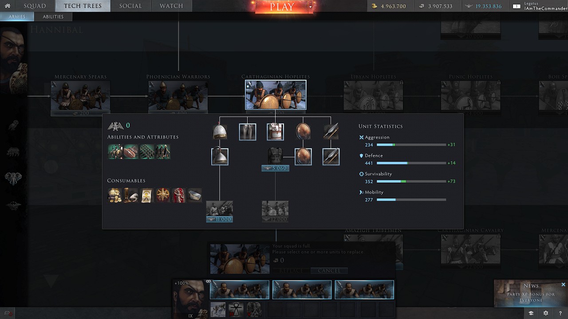Switch to the Watch tab
Screen dimensions: 568x319
tap(171, 6)
